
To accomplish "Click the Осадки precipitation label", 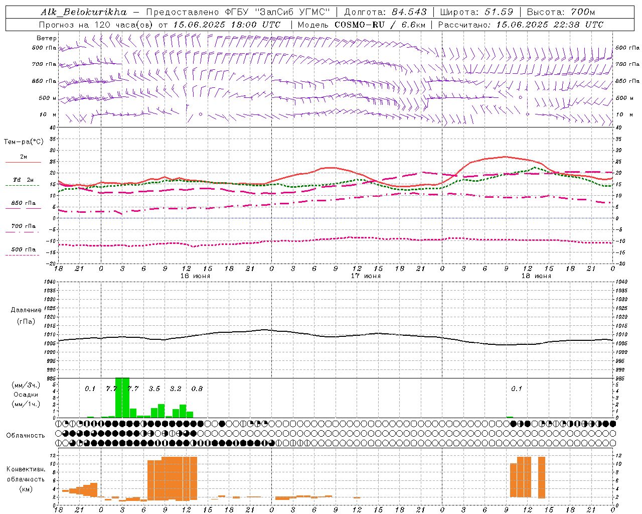I will [x=26, y=395].
